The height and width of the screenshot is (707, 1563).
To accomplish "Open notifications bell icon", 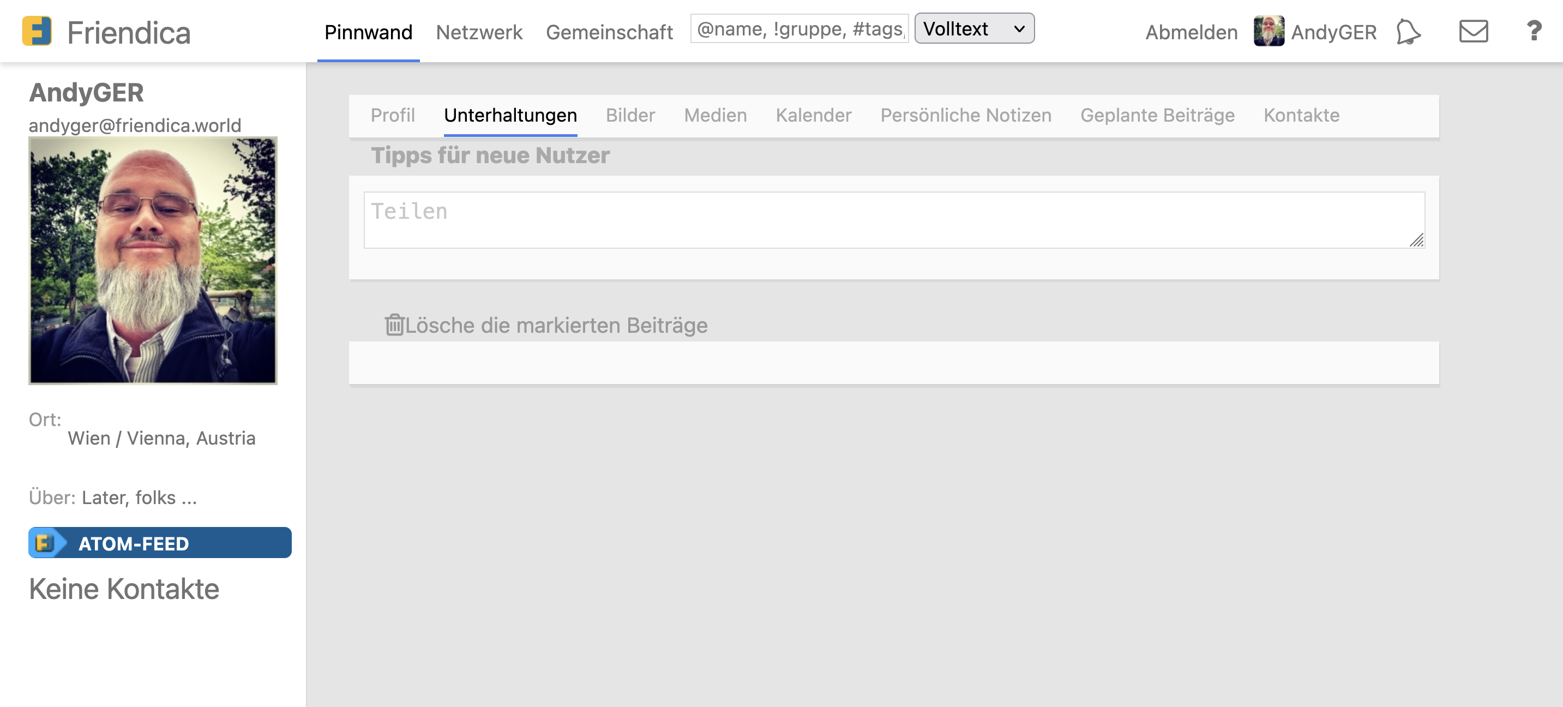I will coord(1408,32).
